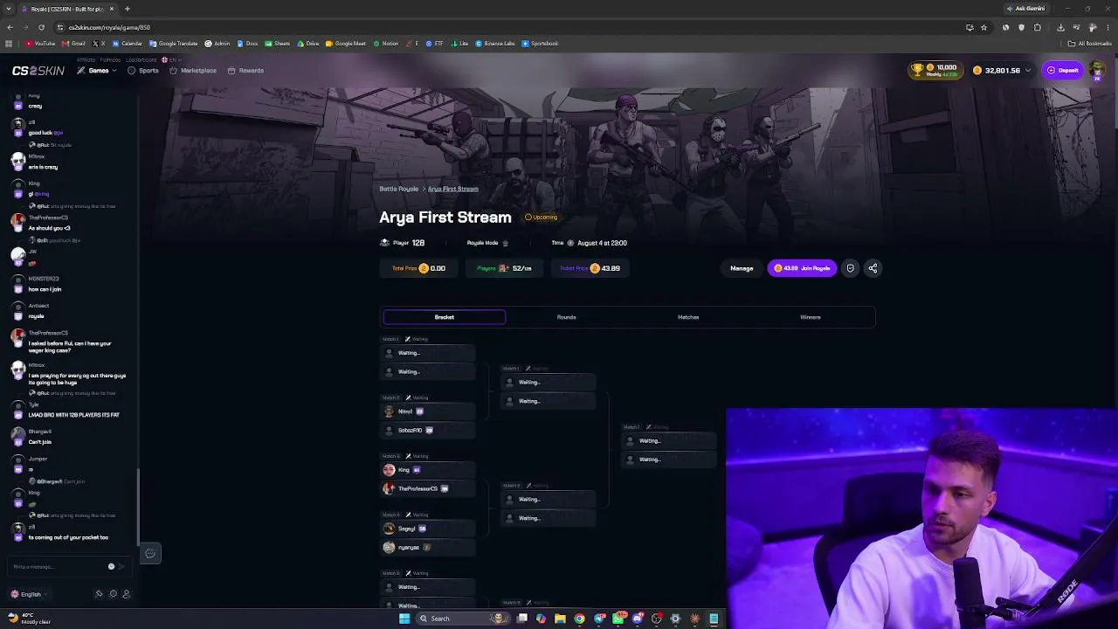Open the Chrome three-dot menu
Image resolution: width=1118 pixels, height=629 pixels.
click(1108, 27)
